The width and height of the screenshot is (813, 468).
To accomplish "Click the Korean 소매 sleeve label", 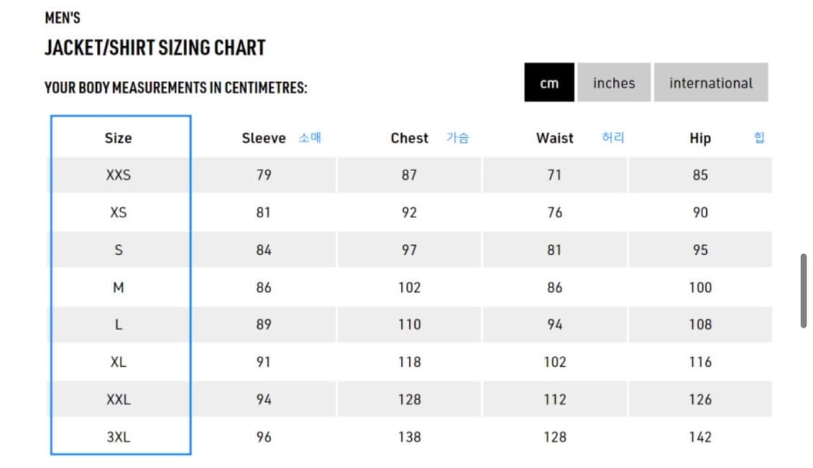I will pyautogui.click(x=309, y=137).
